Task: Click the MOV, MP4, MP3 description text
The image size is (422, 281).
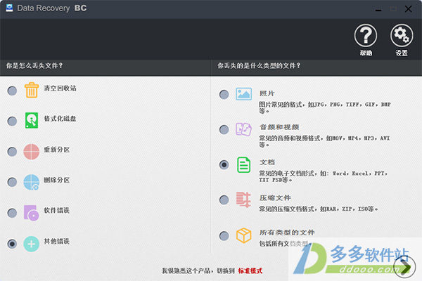Action: point(324,141)
